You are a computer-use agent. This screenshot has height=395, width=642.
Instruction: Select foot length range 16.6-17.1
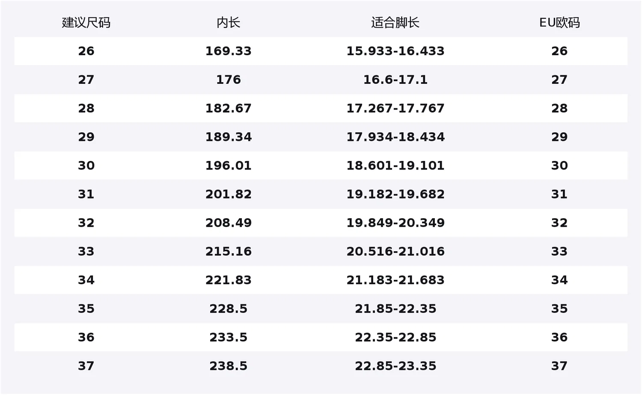tap(395, 80)
